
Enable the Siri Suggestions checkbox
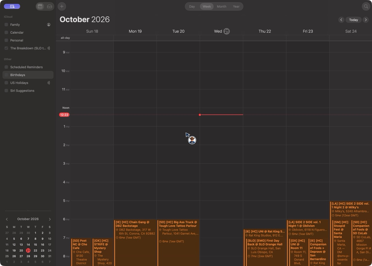(x=6, y=91)
